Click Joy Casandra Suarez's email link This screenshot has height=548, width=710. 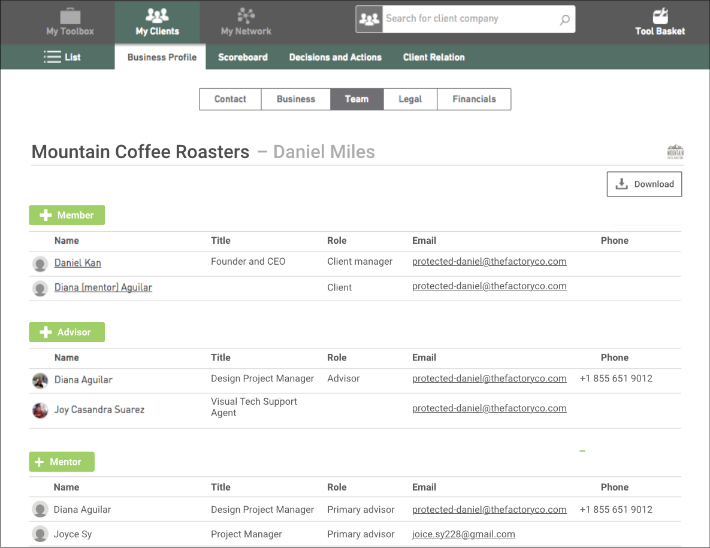[489, 408]
